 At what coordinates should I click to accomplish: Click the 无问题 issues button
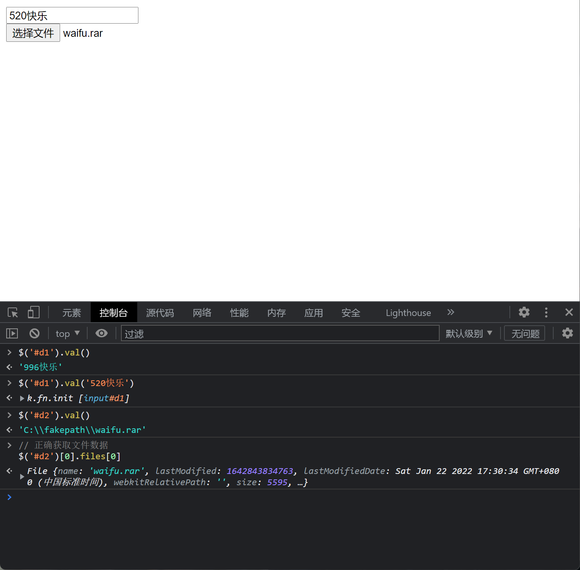(525, 333)
